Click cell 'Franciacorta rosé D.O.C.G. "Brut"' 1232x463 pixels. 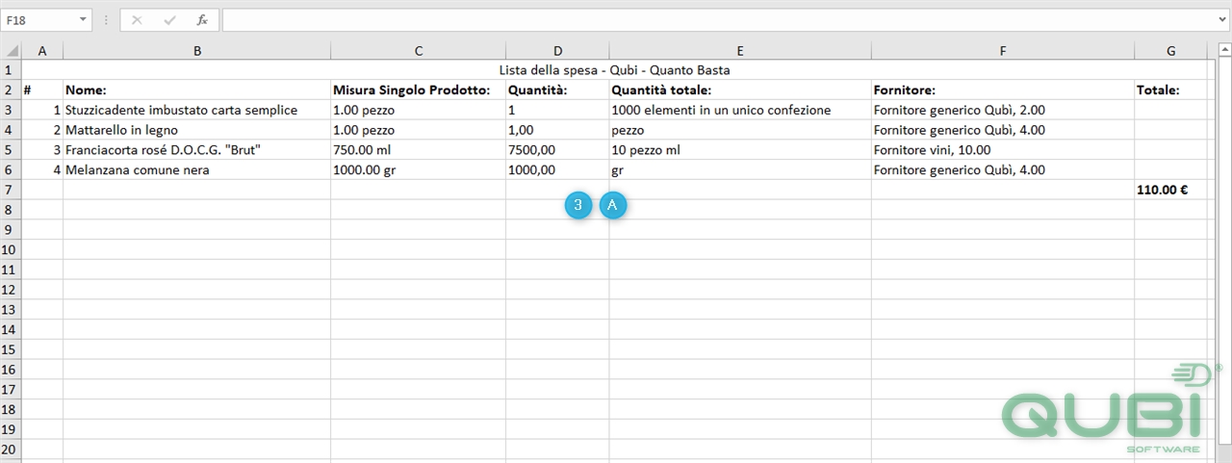tap(196, 150)
